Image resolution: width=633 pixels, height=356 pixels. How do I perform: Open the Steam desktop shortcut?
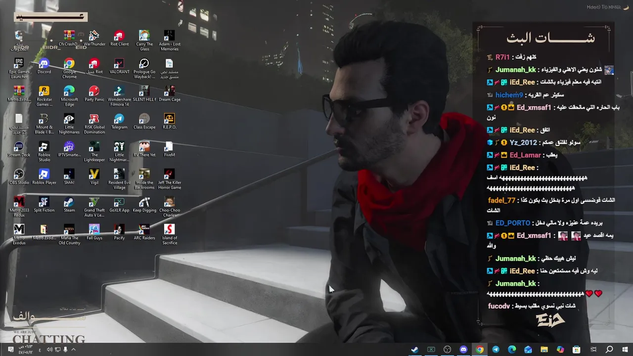click(x=69, y=205)
